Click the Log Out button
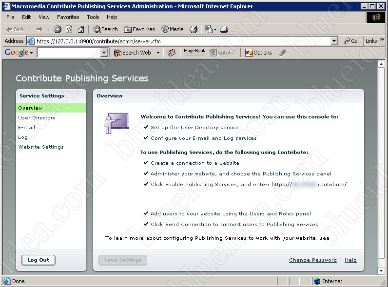This screenshot has width=388, height=287. click(39, 260)
